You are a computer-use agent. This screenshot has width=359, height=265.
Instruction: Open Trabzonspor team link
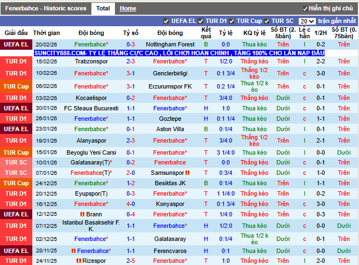91,61
